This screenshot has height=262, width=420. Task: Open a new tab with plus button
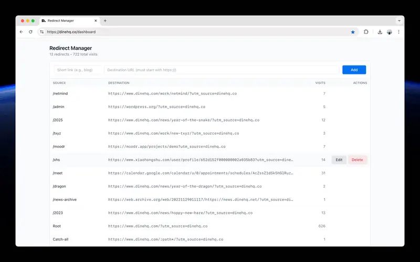pos(105,21)
